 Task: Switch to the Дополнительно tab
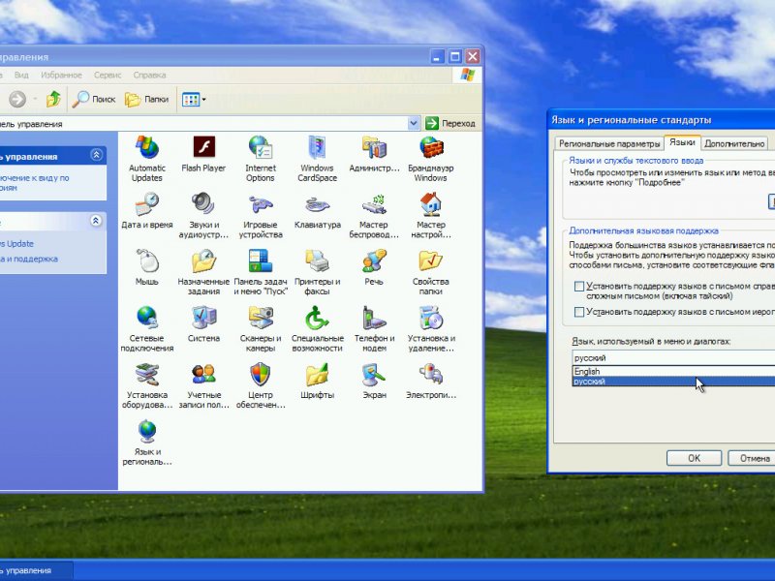click(x=734, y=143)
